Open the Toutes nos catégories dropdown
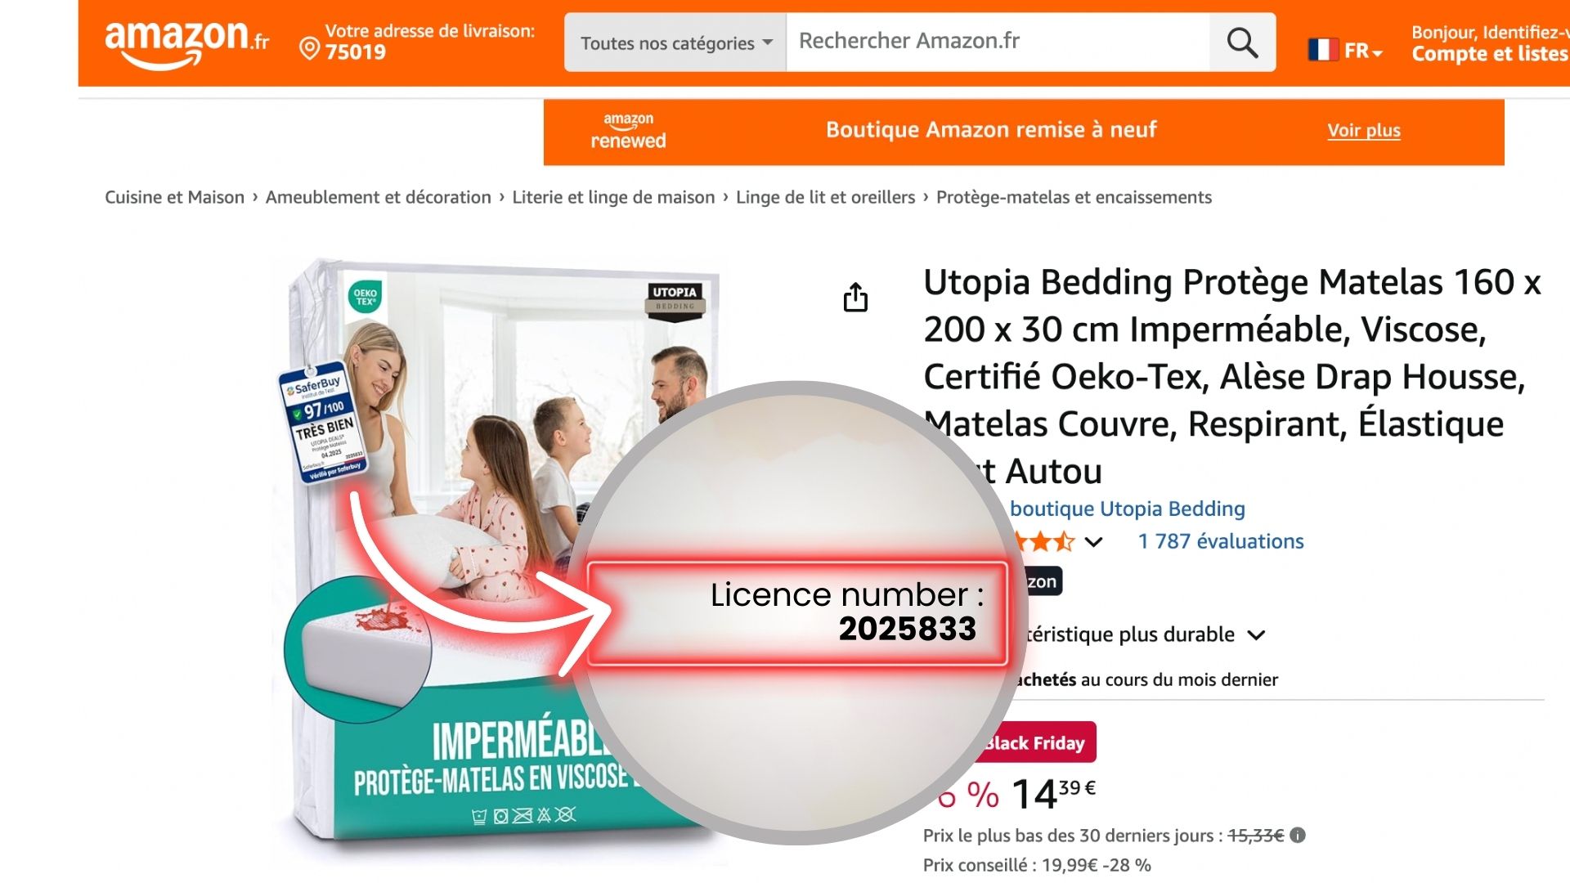The height and width of the screenshot is (883, 1570). (x=675, y=43)
